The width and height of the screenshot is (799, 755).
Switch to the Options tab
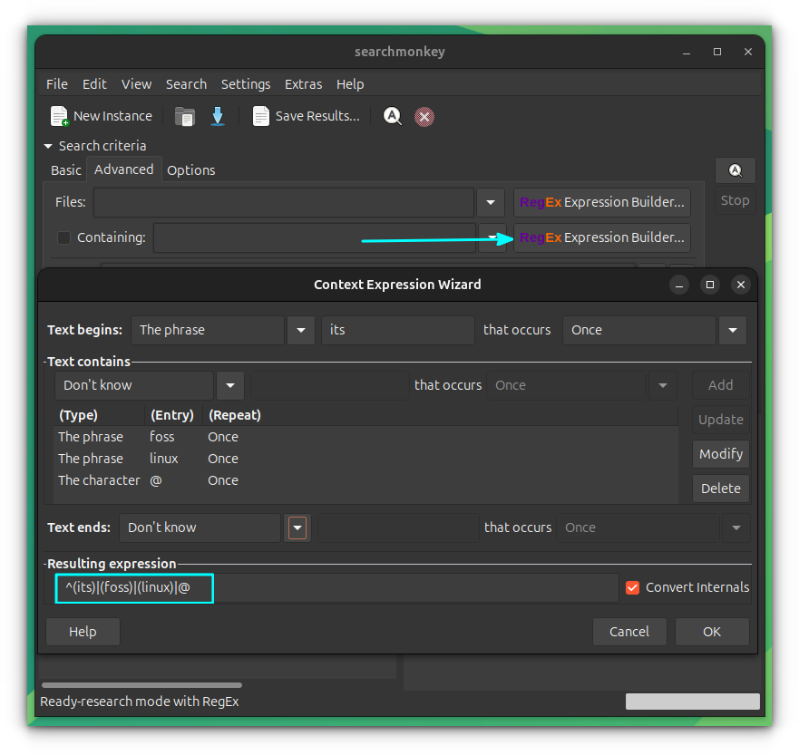(190, 169)
